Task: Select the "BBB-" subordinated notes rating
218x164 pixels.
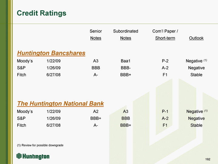Action: (126, 68)
